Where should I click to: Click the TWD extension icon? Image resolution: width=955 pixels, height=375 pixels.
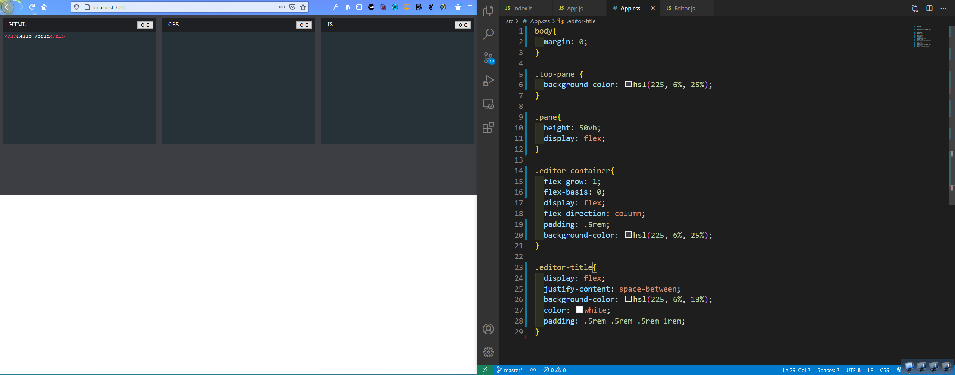coord(371,7)
